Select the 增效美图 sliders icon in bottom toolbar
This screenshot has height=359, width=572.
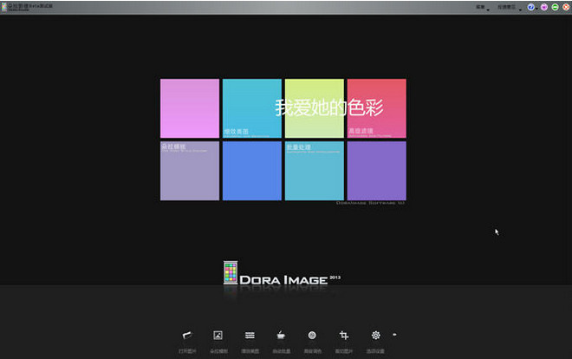[250, 335]
